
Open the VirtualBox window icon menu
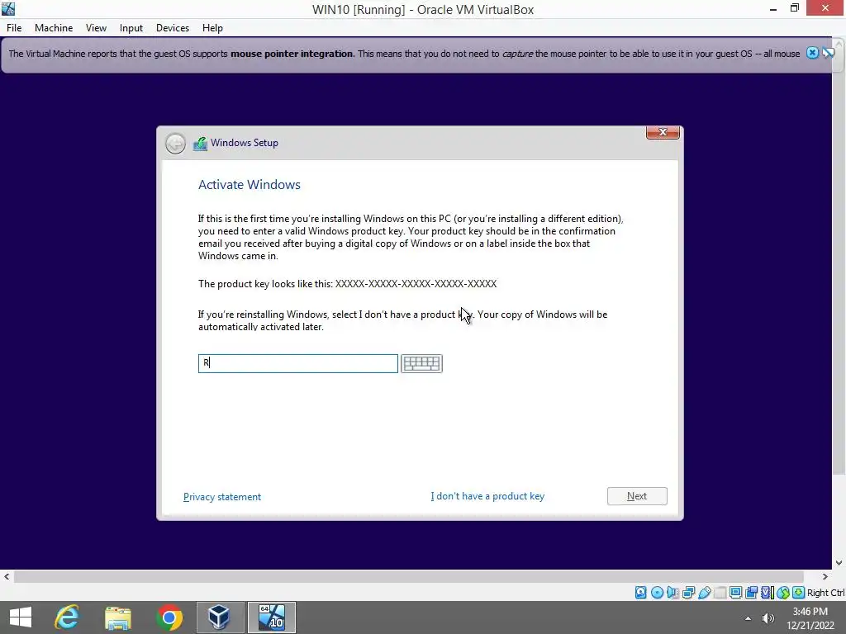pos(8,8)
